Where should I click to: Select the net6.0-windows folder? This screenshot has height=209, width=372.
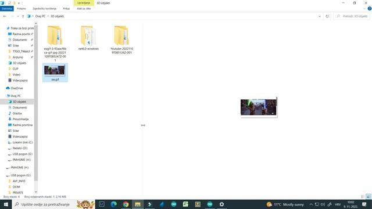(x=88, y=38)
